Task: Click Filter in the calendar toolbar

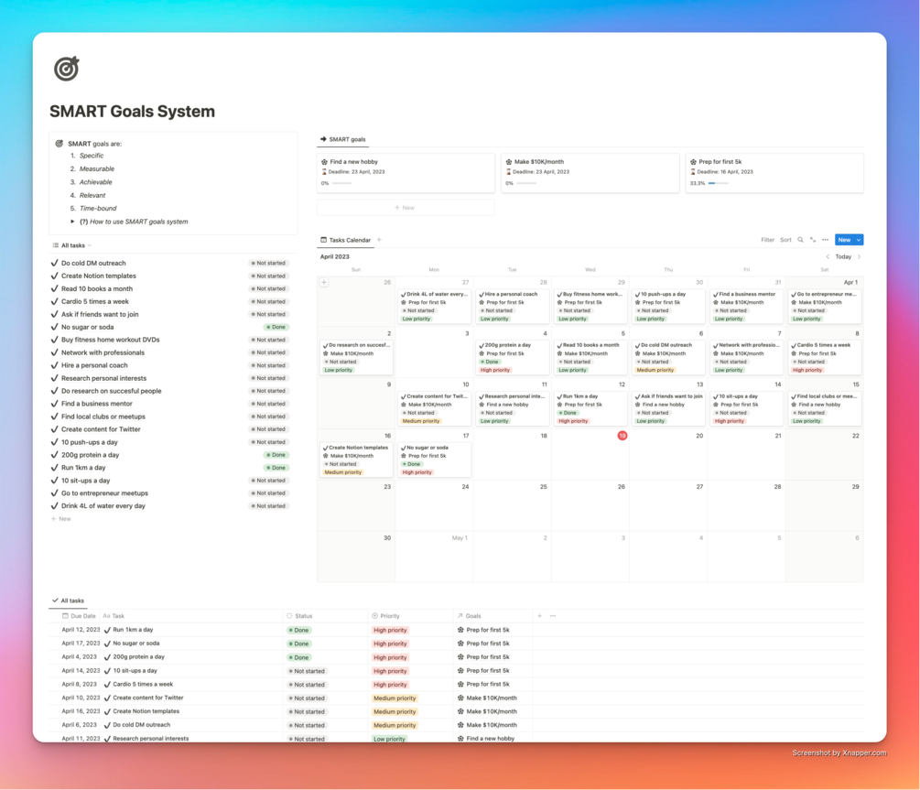Action: point(767,240)
